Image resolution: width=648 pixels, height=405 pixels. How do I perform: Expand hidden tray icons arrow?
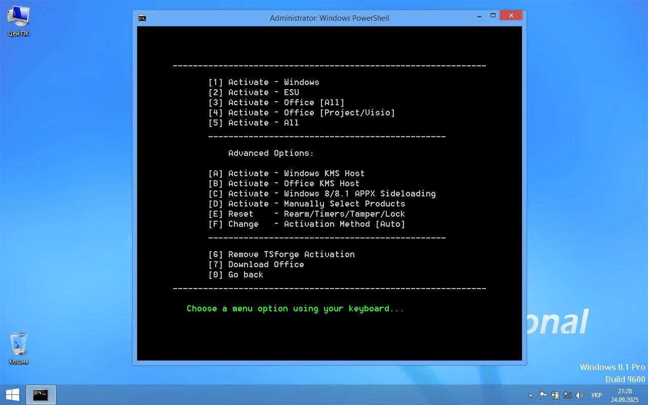pyautogui.click(x=531, y=395)
